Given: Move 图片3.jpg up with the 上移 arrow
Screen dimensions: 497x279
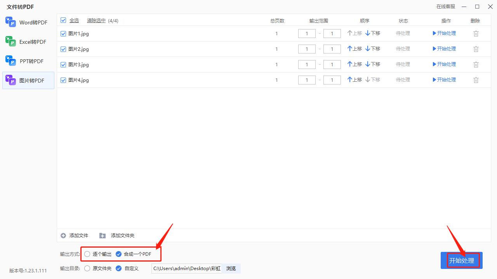Looking at the screenshot, I should pos(354,64).
